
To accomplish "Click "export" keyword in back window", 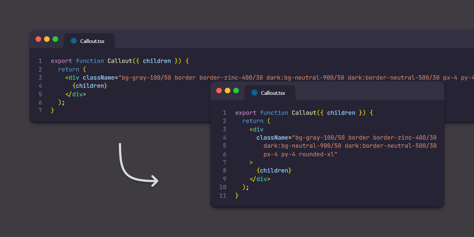I will pos(61,61).
